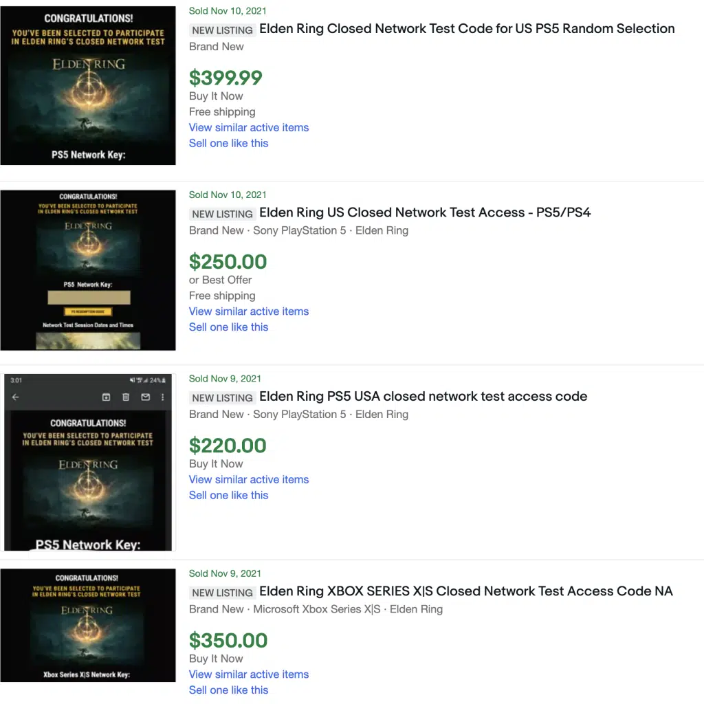Screen dimensions: 704x704
Task: Click the yellow PS Redemption Guide button
Action: click(x=87, y=312)
